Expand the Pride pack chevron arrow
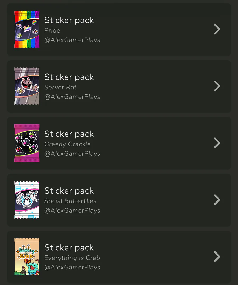Viewport: 238px width, 285px height. [217, 29]
